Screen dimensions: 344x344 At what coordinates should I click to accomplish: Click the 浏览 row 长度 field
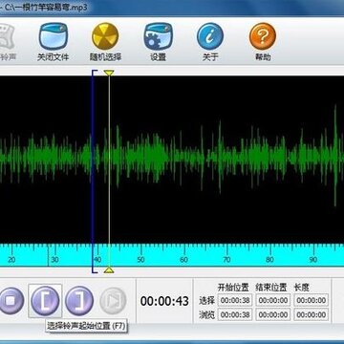(x=312, y=314)
